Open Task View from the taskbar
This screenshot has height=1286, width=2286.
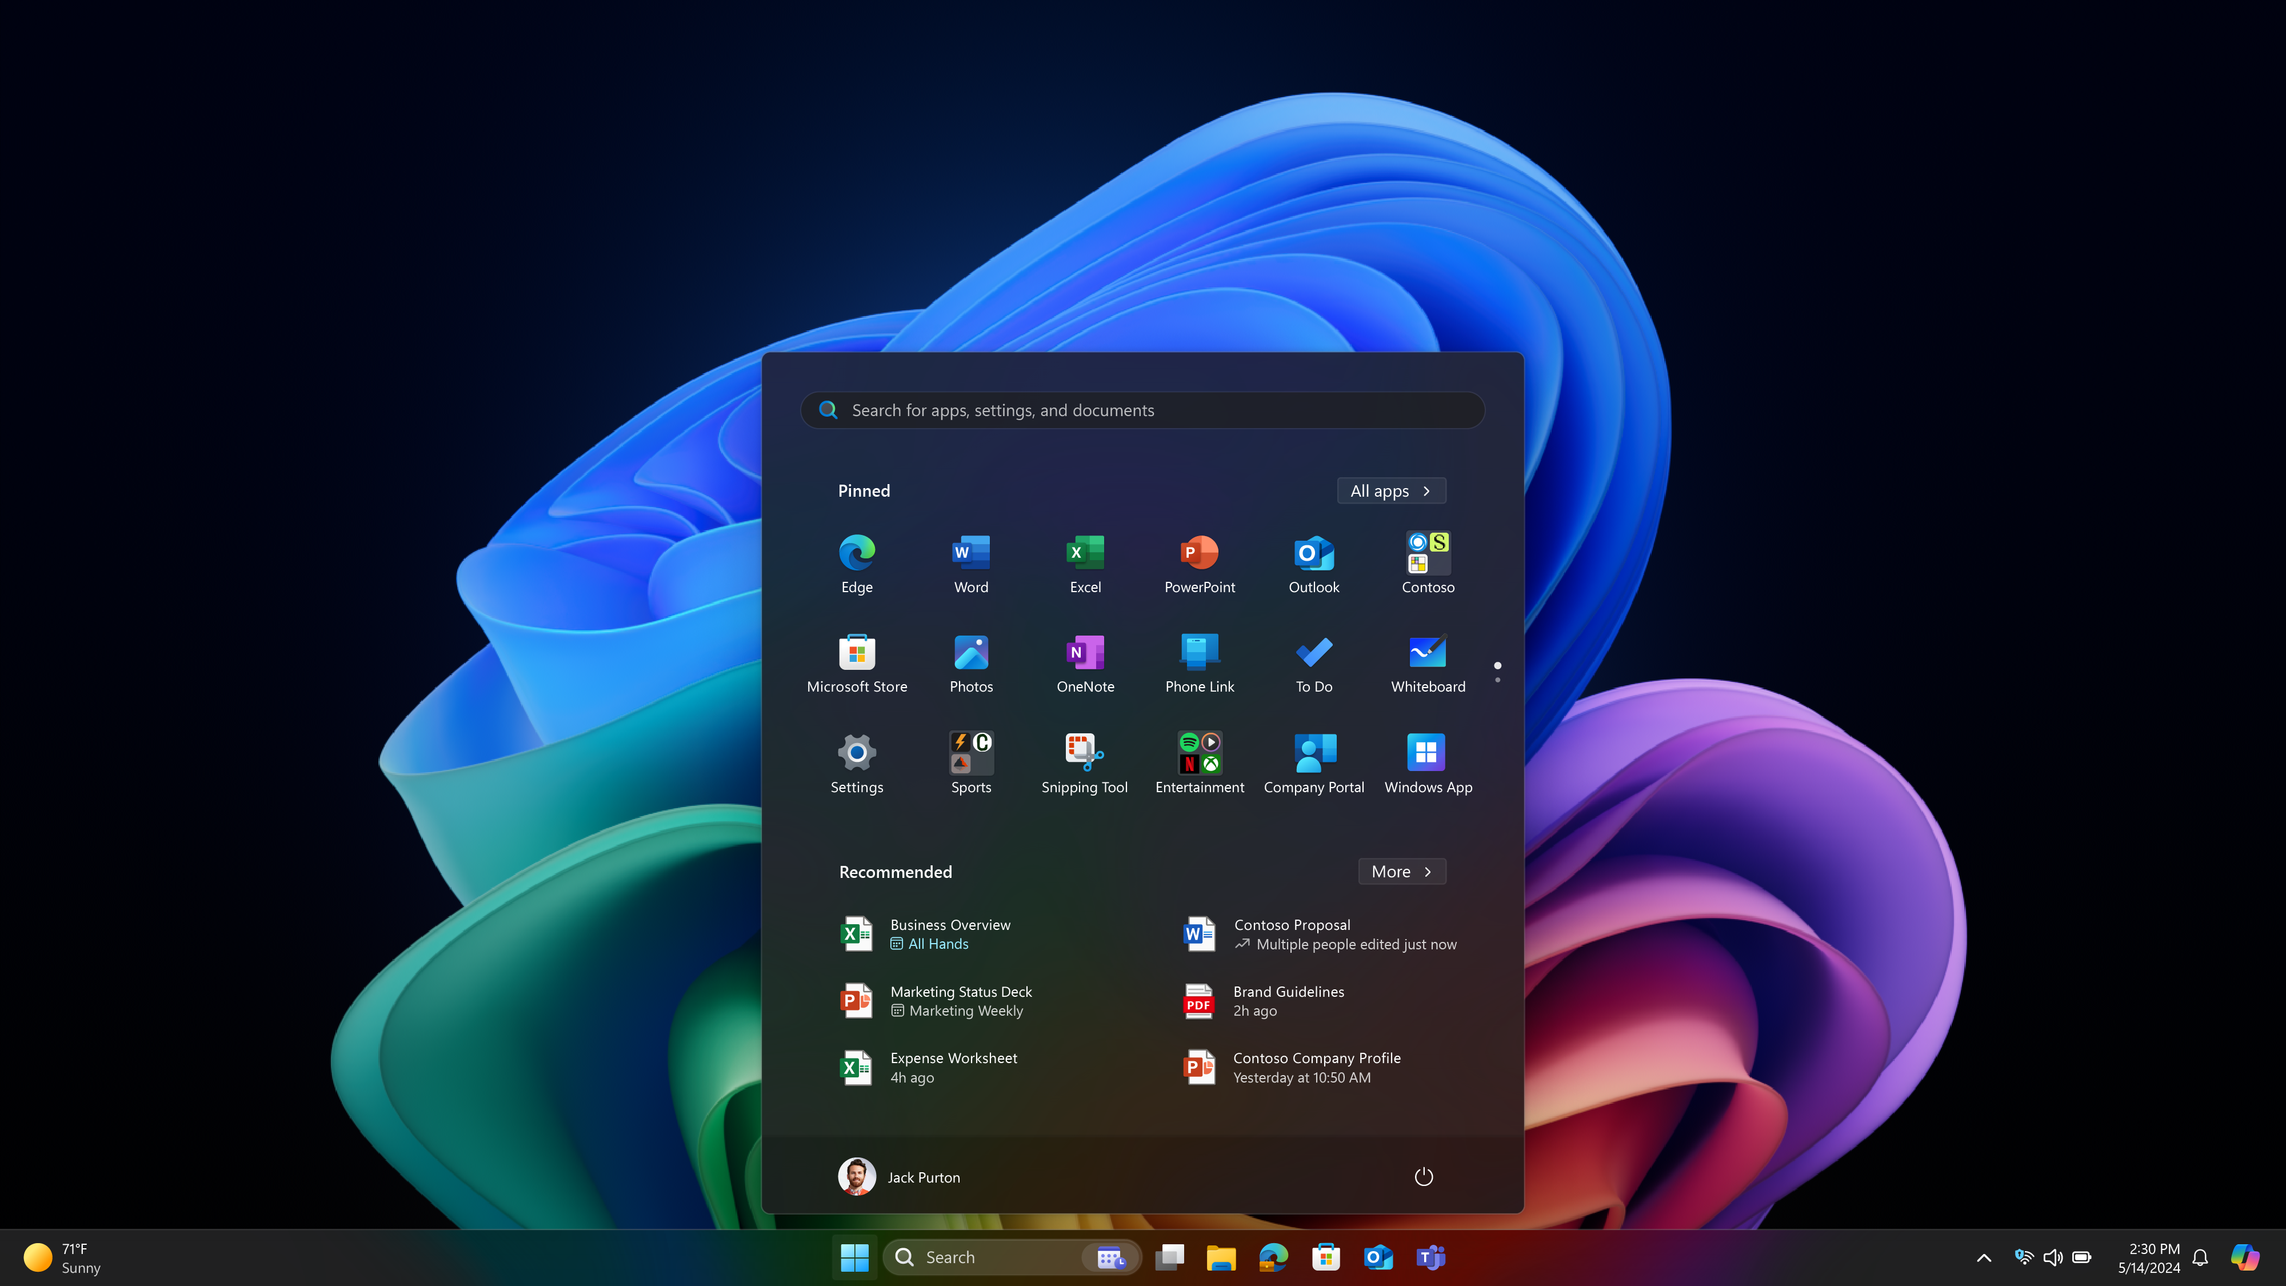pos(1170,1257)
